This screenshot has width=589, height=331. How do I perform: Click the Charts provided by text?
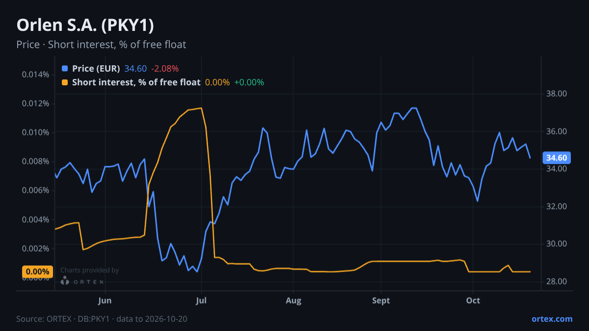coord(89,270)
